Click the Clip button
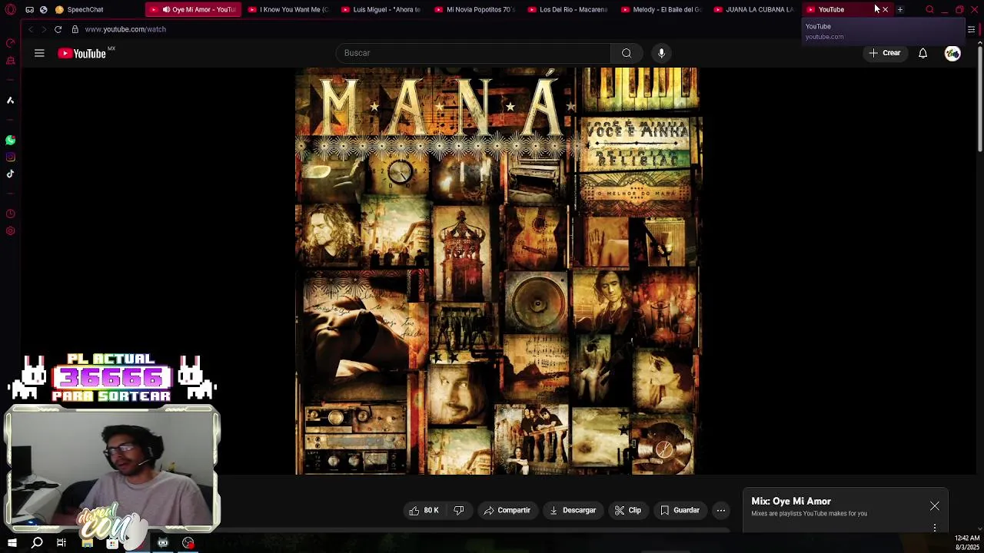 pos(628,510)
